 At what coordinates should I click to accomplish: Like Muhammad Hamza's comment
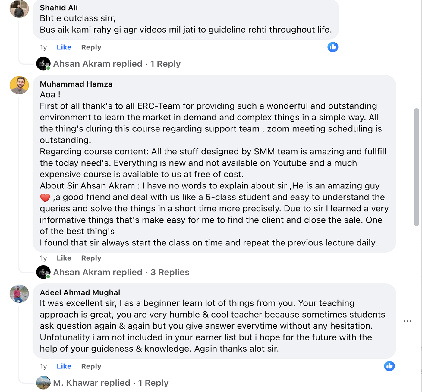(x=64, y=258)
